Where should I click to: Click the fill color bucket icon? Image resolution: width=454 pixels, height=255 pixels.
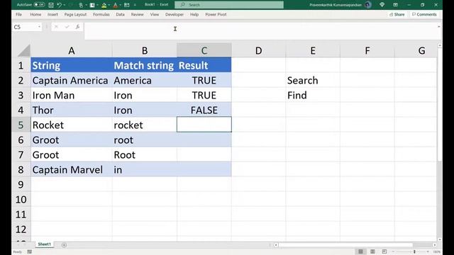[104, 5]
